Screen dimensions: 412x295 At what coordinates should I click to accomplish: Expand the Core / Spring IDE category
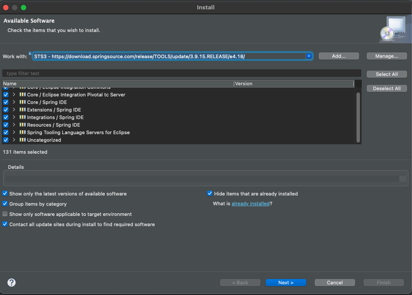point(14,102)
